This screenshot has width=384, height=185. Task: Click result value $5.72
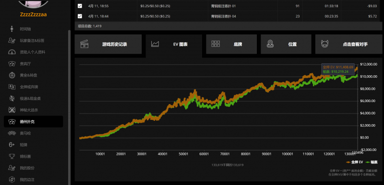(372, 16)
